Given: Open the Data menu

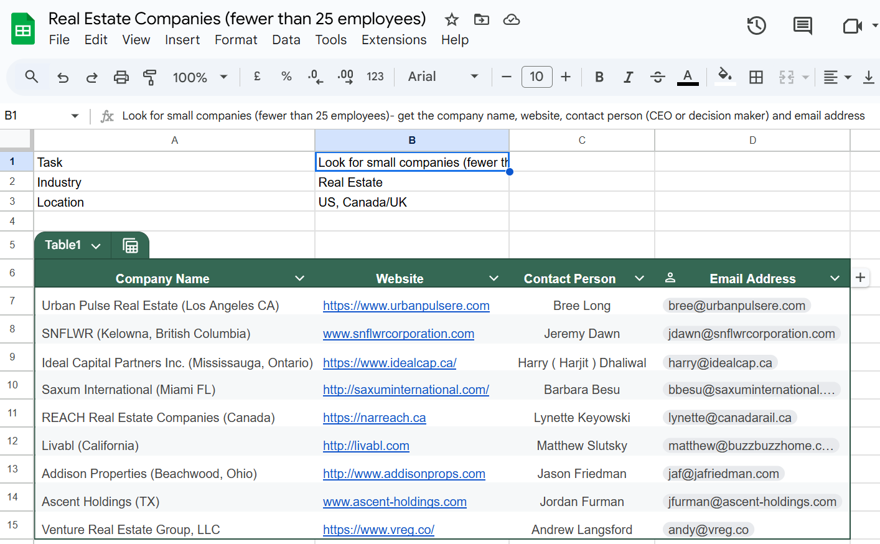Looking at the screenshot, I should (286, 40).
